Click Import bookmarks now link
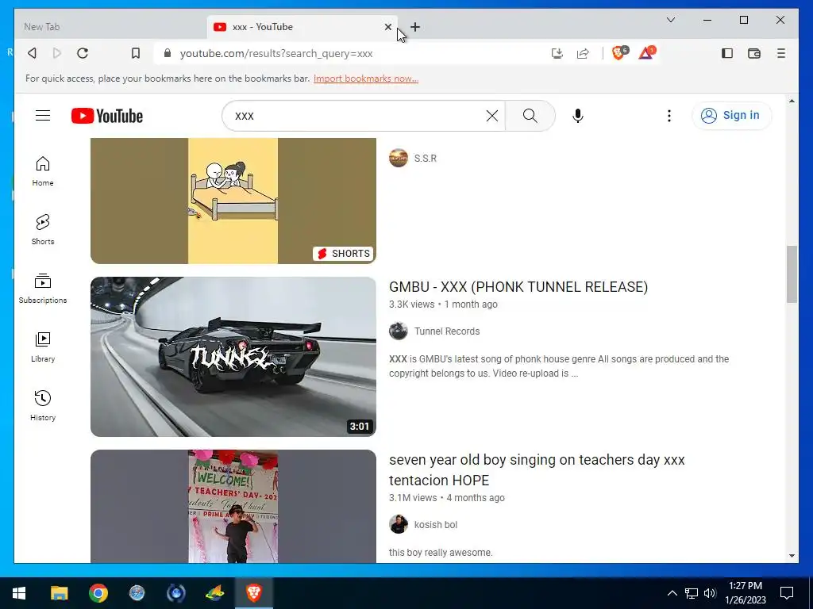This screenshot has height=609, width=813. tap(365, 79)
